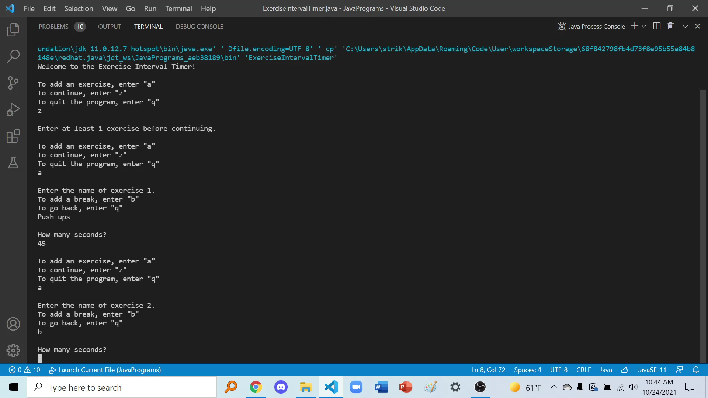The image size is (708, 398).
Task: Open Source Control view
Action: 13,83
